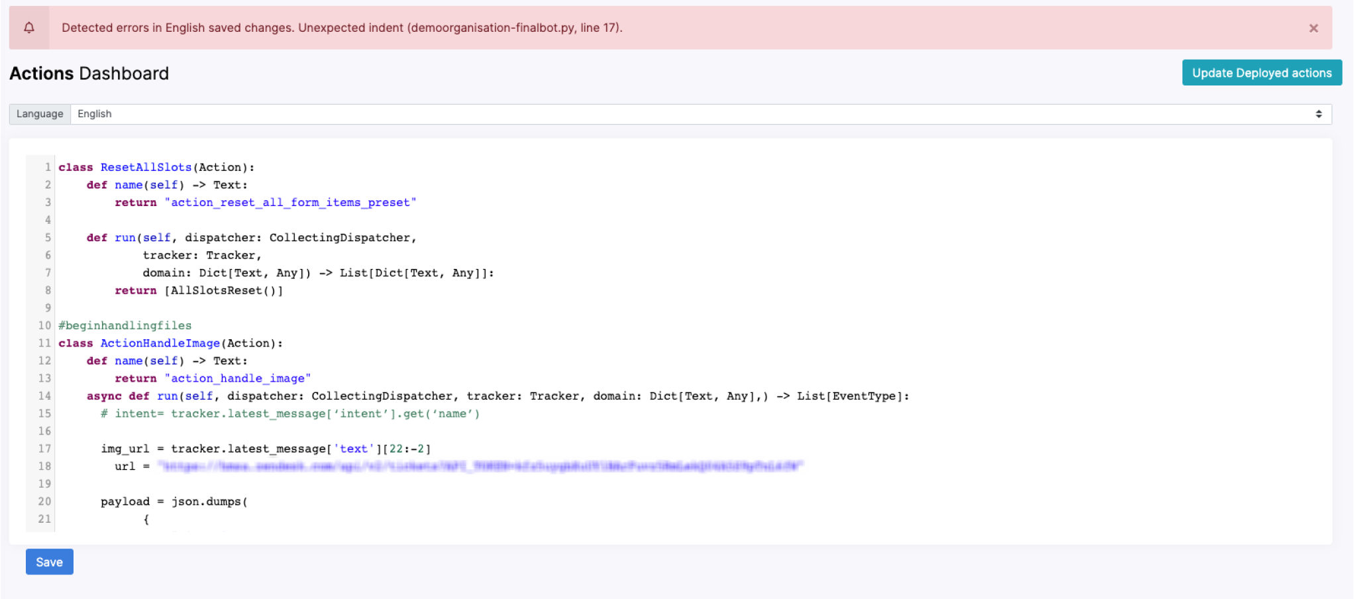
Task: Click the blurred url string on line 18
Action: [x=480, y=466]
